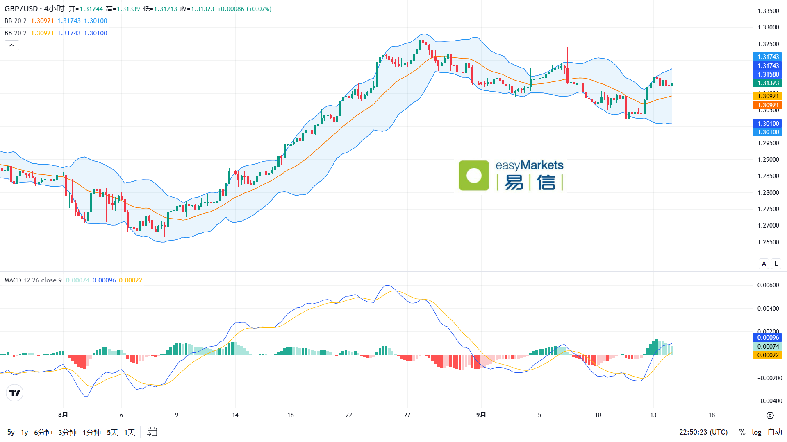The height and width of the screenshot is (442, 787).
Task: Select the 1分钟 range button
Action: point(92,432)
